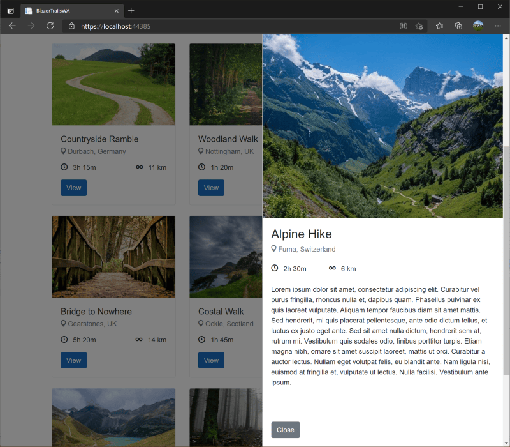Click the Woodland Walk forest image
The height and width of the screenshot is (447, 510).
(x=226, y=84)
